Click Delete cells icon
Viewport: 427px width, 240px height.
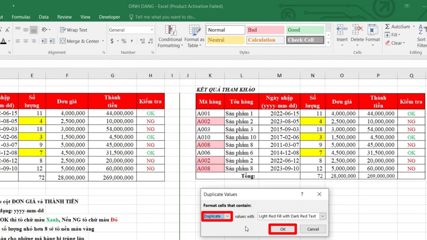pyautogui.click(x=357, y=30)
